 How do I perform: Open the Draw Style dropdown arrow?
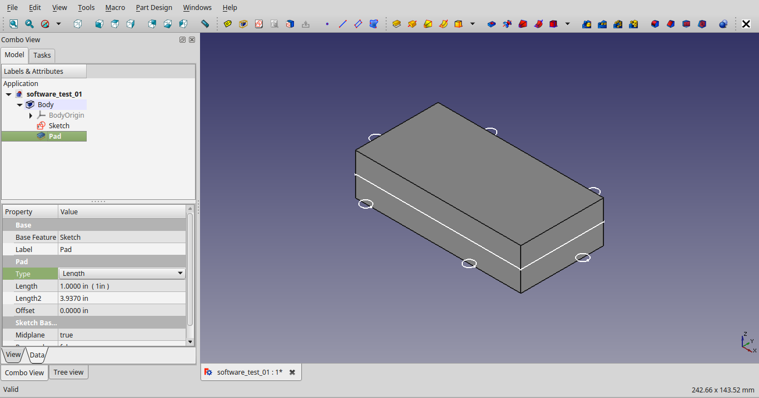point(58,24)
